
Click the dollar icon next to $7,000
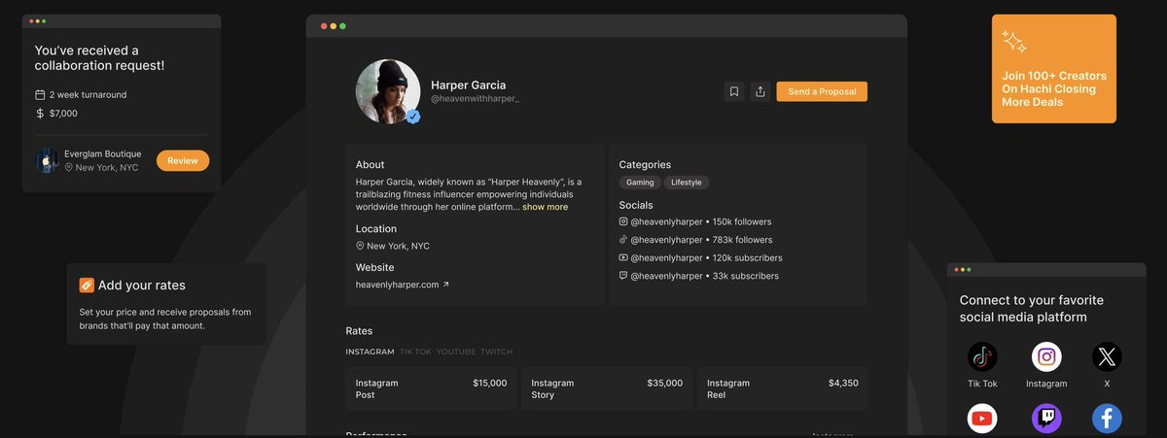[40, 113]
